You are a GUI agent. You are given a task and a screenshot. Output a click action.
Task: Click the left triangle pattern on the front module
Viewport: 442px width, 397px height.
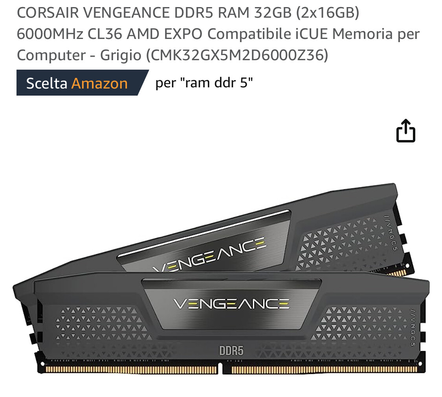(x=103, y=323)
